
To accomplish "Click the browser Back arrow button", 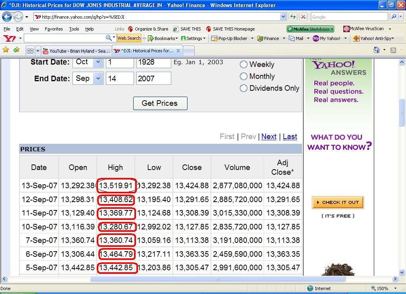I will click(x=7, y=17).
